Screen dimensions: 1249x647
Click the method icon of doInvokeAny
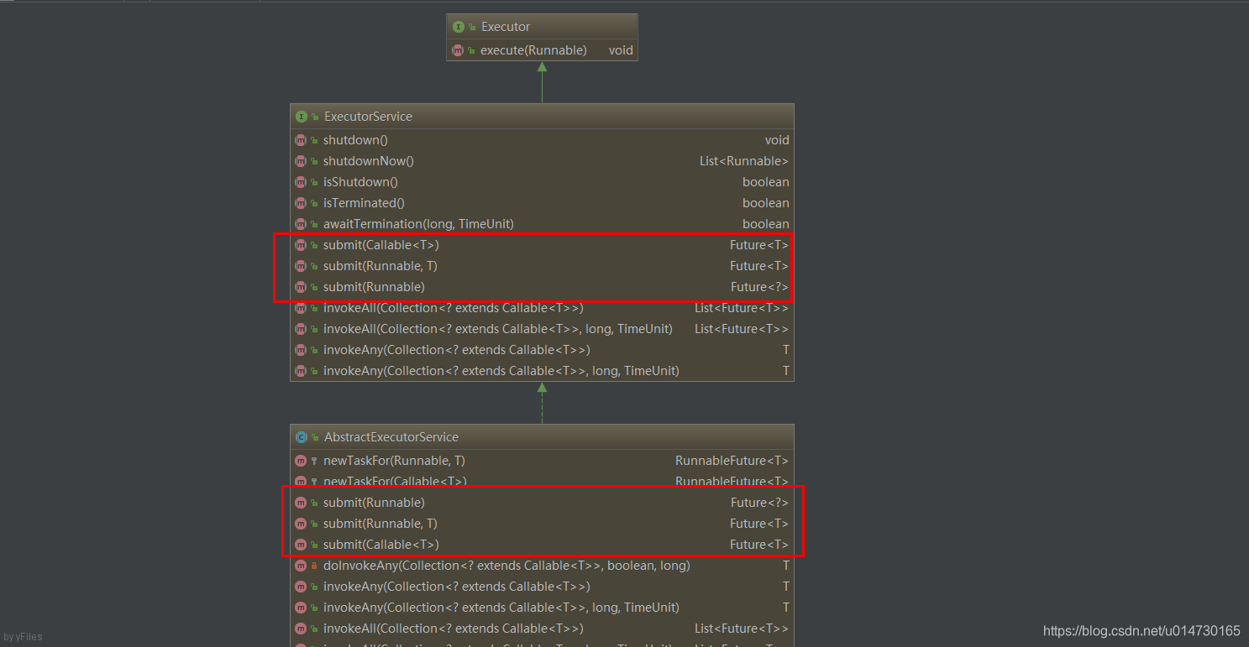(301, 566)
